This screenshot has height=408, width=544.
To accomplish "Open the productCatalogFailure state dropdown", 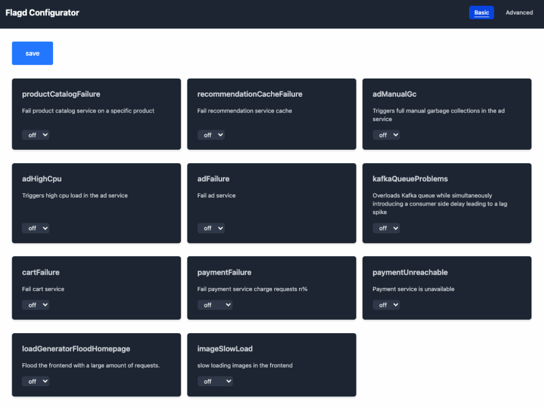I will click(x=36, y=135).
